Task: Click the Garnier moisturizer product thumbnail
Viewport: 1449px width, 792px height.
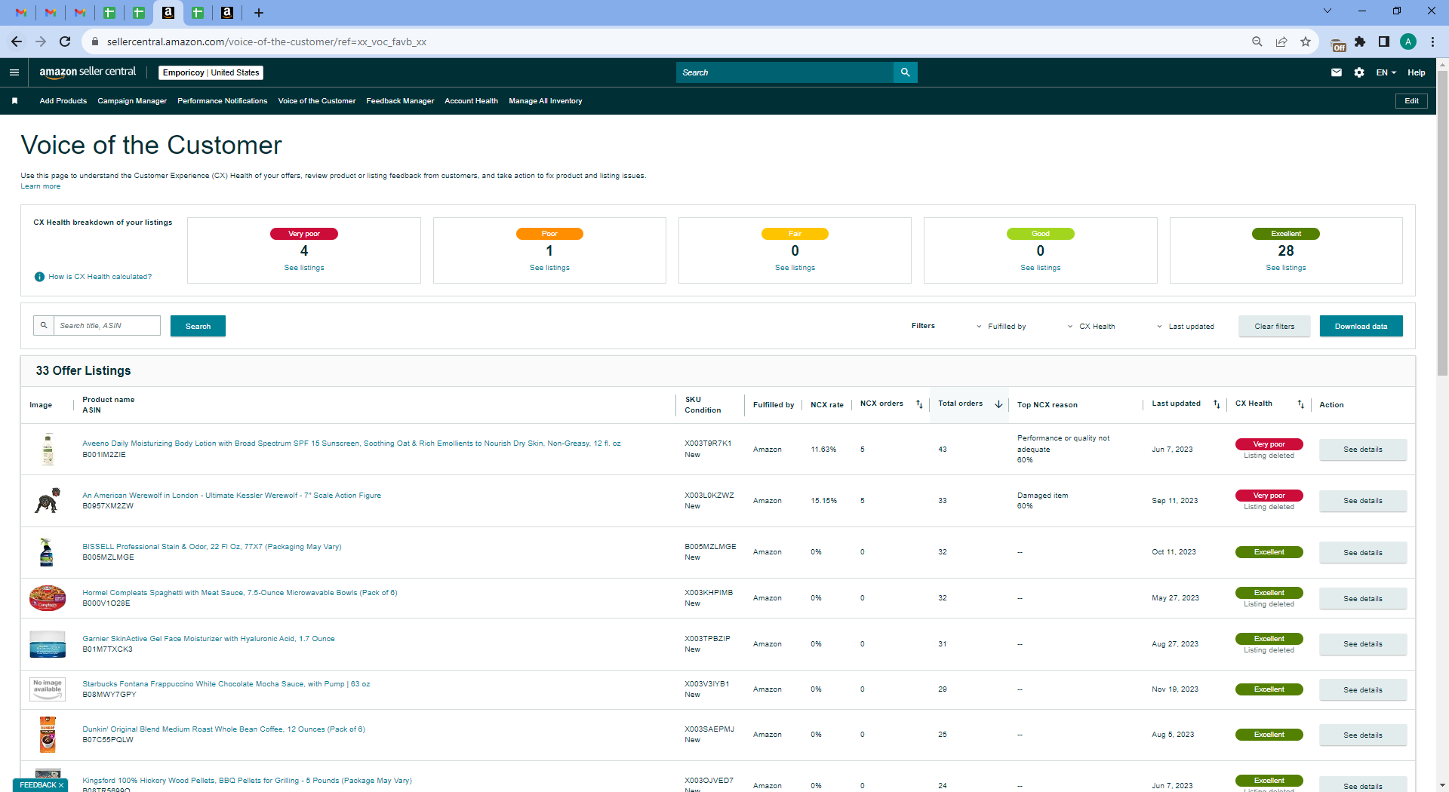Action: pyautogui.click(x=48, y=644)
